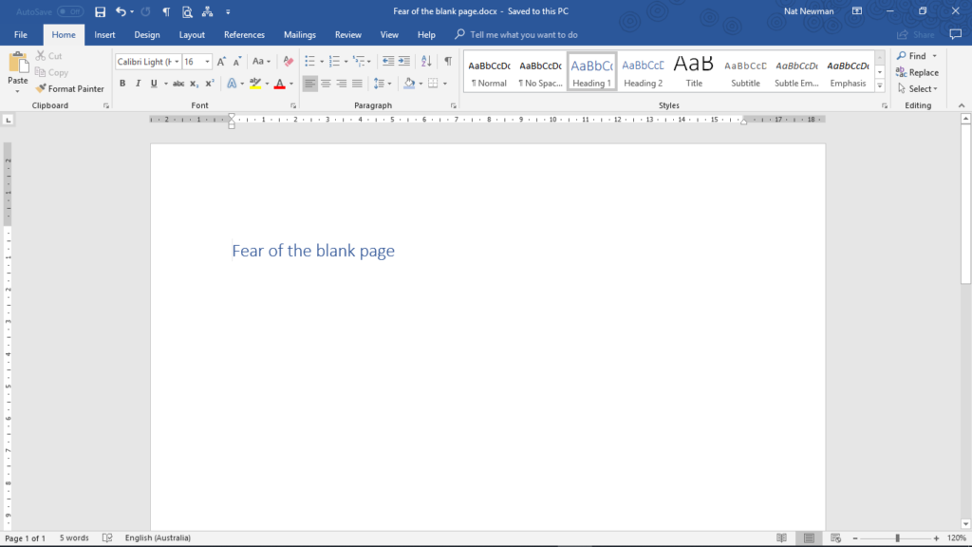This screenshot has width=972, height=547.
Task: Select the Format Painter tool
Action: tap(70, 88)
